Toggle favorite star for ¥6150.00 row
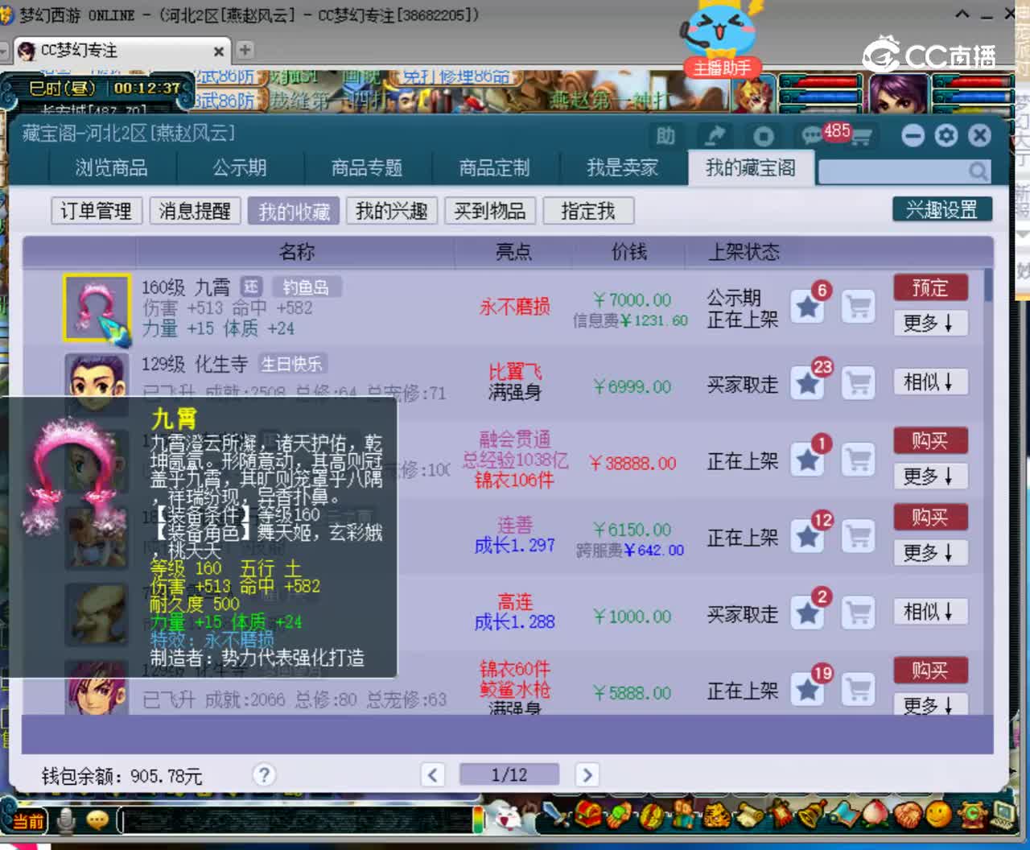1030x850 pixels. coord(808,536)
